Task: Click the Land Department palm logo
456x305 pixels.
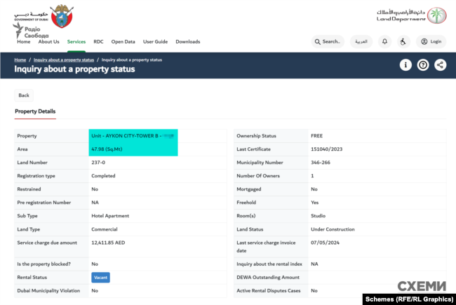Action: point(436,15)
